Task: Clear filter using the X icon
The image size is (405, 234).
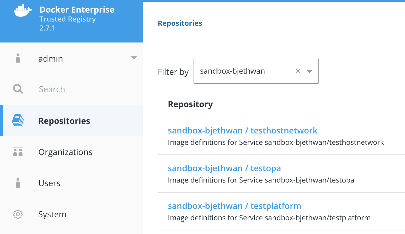Action: (x=298, y=71)
